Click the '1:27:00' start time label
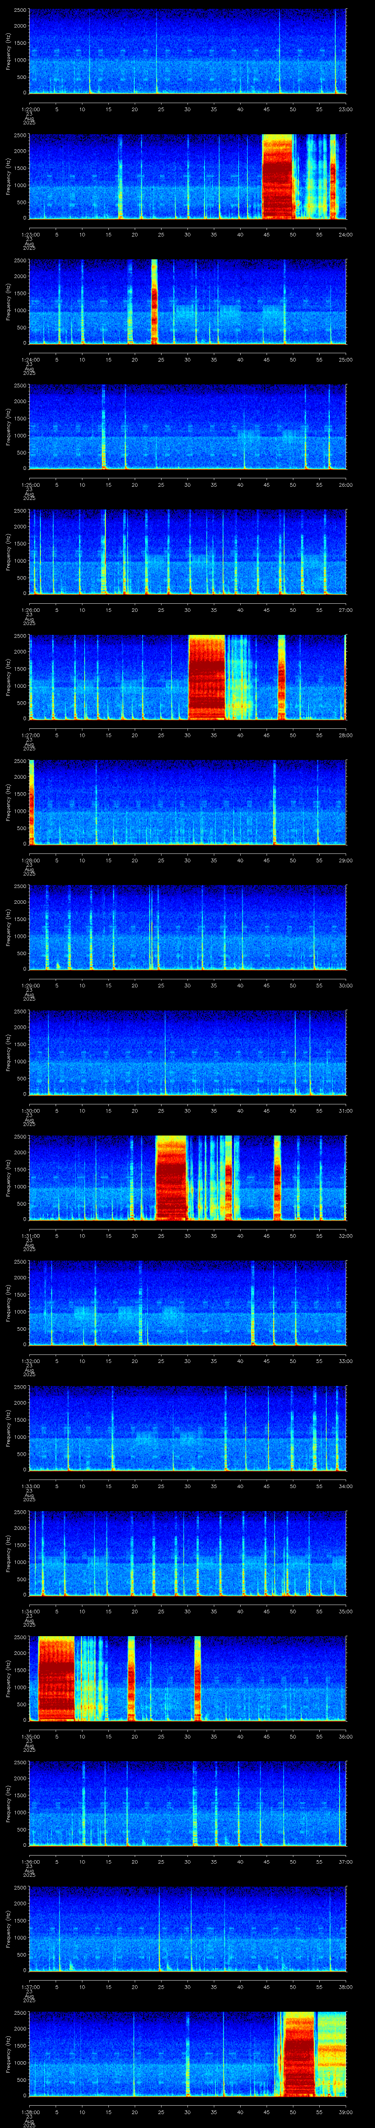This screenshot has width=375, height=2128. (30, 735)
